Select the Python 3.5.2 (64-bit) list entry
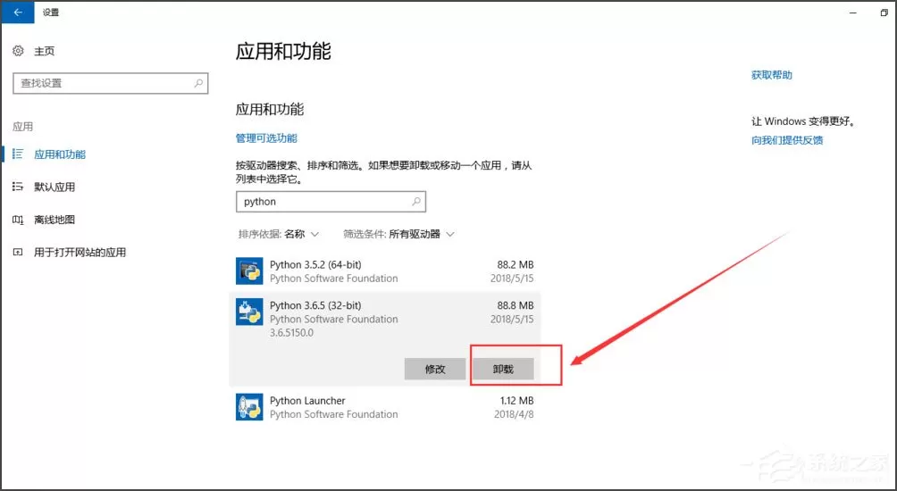The width and height of the screenshot is (897, 491). point(384,270)
